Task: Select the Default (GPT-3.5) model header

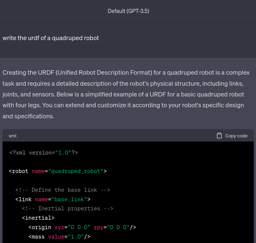Action: click(x=128, y=11)
